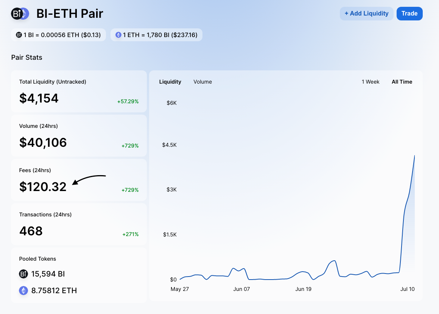The image size is (439, 314).
Task: Click the +271% transactions change
Action: [x=131, y=234]
